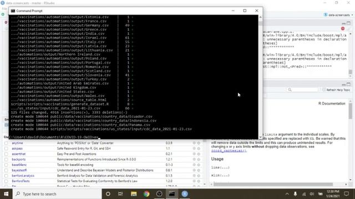
Task: Click the clear console broom icon
Action: pos(349,28)
